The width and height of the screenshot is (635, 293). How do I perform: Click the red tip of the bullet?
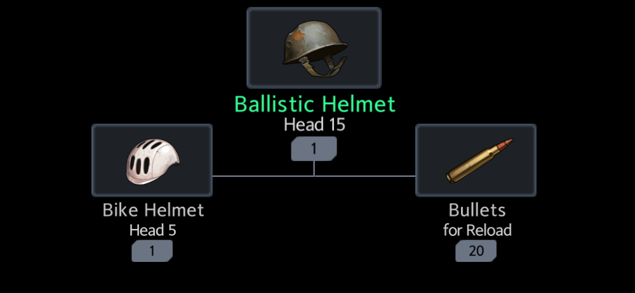[508, 143]
